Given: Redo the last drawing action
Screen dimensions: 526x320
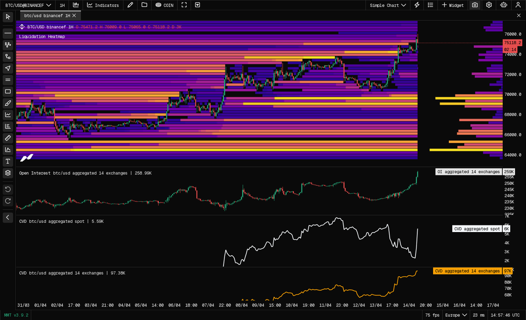Looking at the screenshot, I should [x=8, y=201].
